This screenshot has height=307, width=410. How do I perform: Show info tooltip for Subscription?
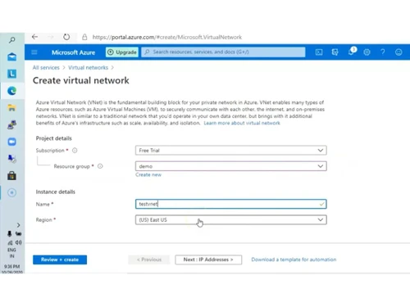[75, 151]
